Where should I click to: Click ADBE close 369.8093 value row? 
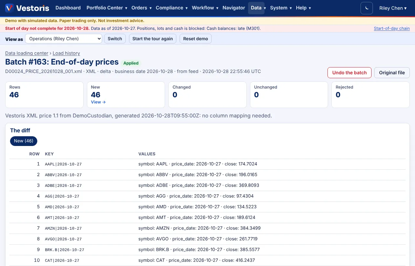click(199, 185)
